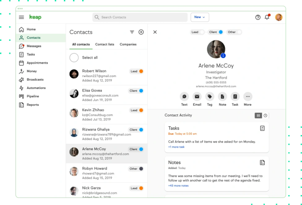Open the help question mark icon
The width and height of the screenshot is (302, 205).
click(258, 17)
